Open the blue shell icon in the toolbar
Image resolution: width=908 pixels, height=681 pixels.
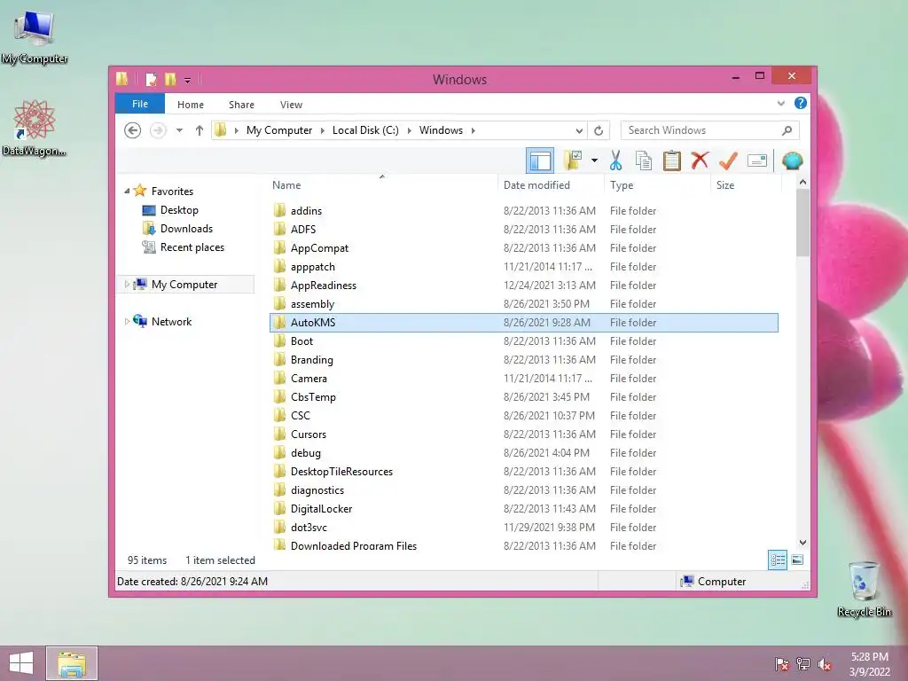coord(792,160)
